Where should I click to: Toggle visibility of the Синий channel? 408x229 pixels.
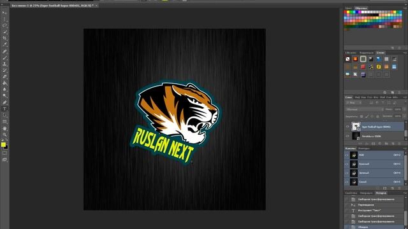(347, 182)
